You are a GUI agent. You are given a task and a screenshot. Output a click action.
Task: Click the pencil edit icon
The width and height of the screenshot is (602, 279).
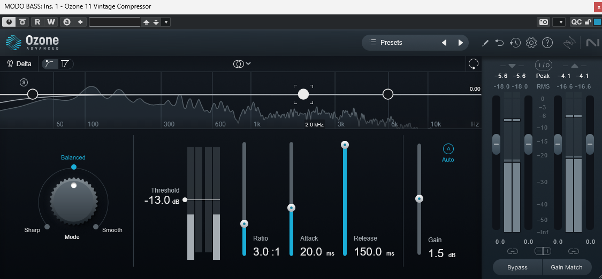(485, 43)
